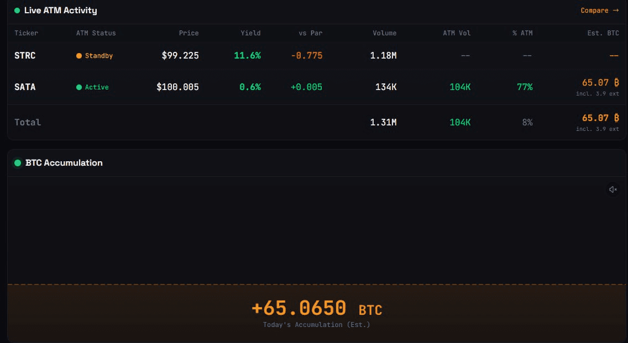This screenshot has width=628, height=343.
Task: Click the BTC Accumulation heading
Action: 64,163
